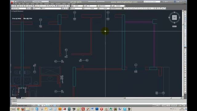Open the title bar workspace dropdown
Viewport: 197px width, 111px height.
coord(41,2)
